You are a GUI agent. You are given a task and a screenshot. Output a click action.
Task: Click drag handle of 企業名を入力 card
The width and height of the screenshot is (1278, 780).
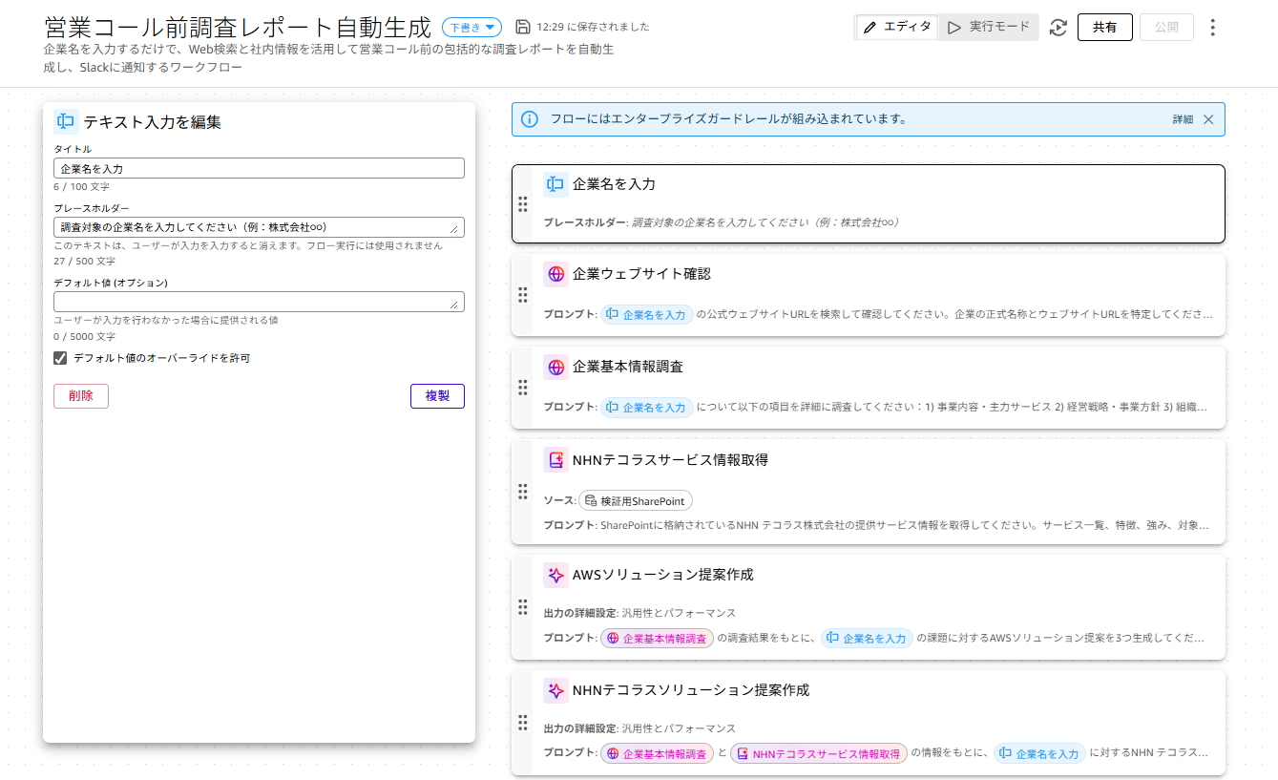pos(522,204)
